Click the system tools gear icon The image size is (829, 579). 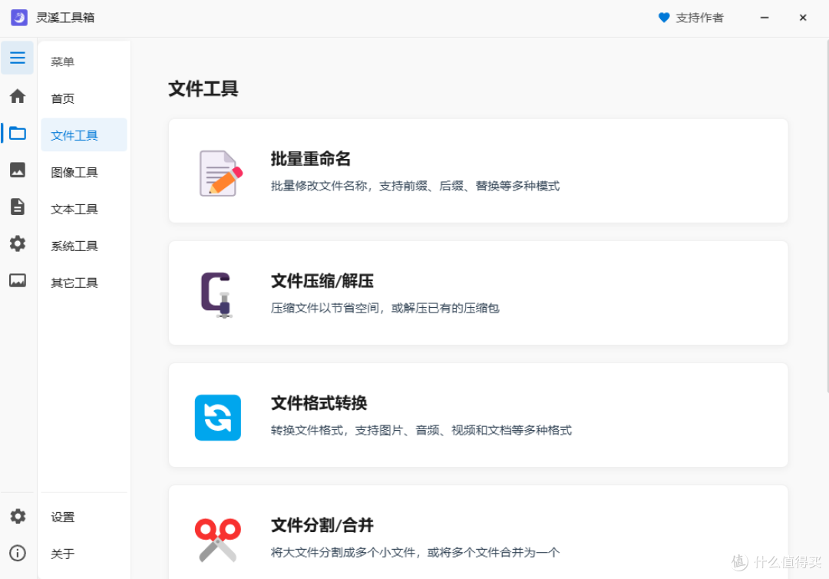coord(18,243)
